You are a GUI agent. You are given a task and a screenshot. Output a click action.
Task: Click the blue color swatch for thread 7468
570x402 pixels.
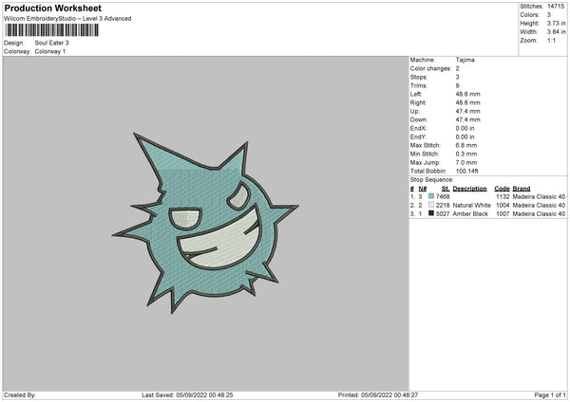coord(431,196)
